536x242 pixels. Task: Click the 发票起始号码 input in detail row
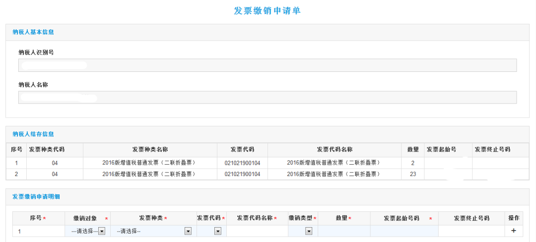(x=404, y=231)
